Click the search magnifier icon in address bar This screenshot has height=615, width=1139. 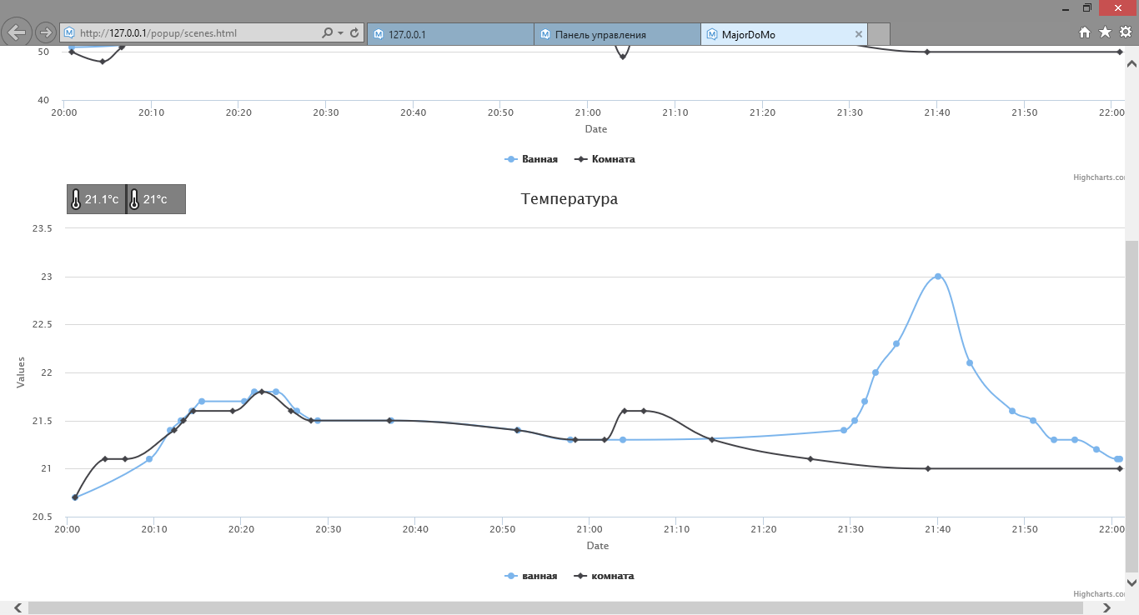tap(327, 33)
